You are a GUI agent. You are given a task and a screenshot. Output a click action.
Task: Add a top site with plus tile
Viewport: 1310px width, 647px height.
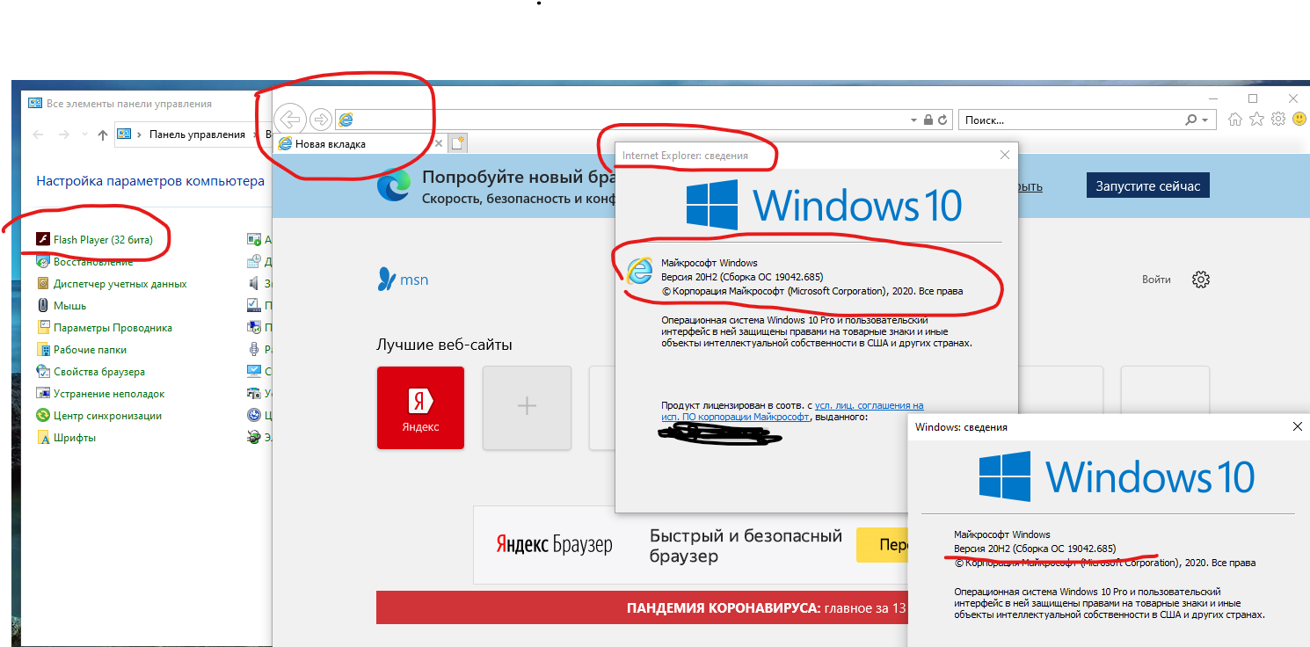click(527, 407)
